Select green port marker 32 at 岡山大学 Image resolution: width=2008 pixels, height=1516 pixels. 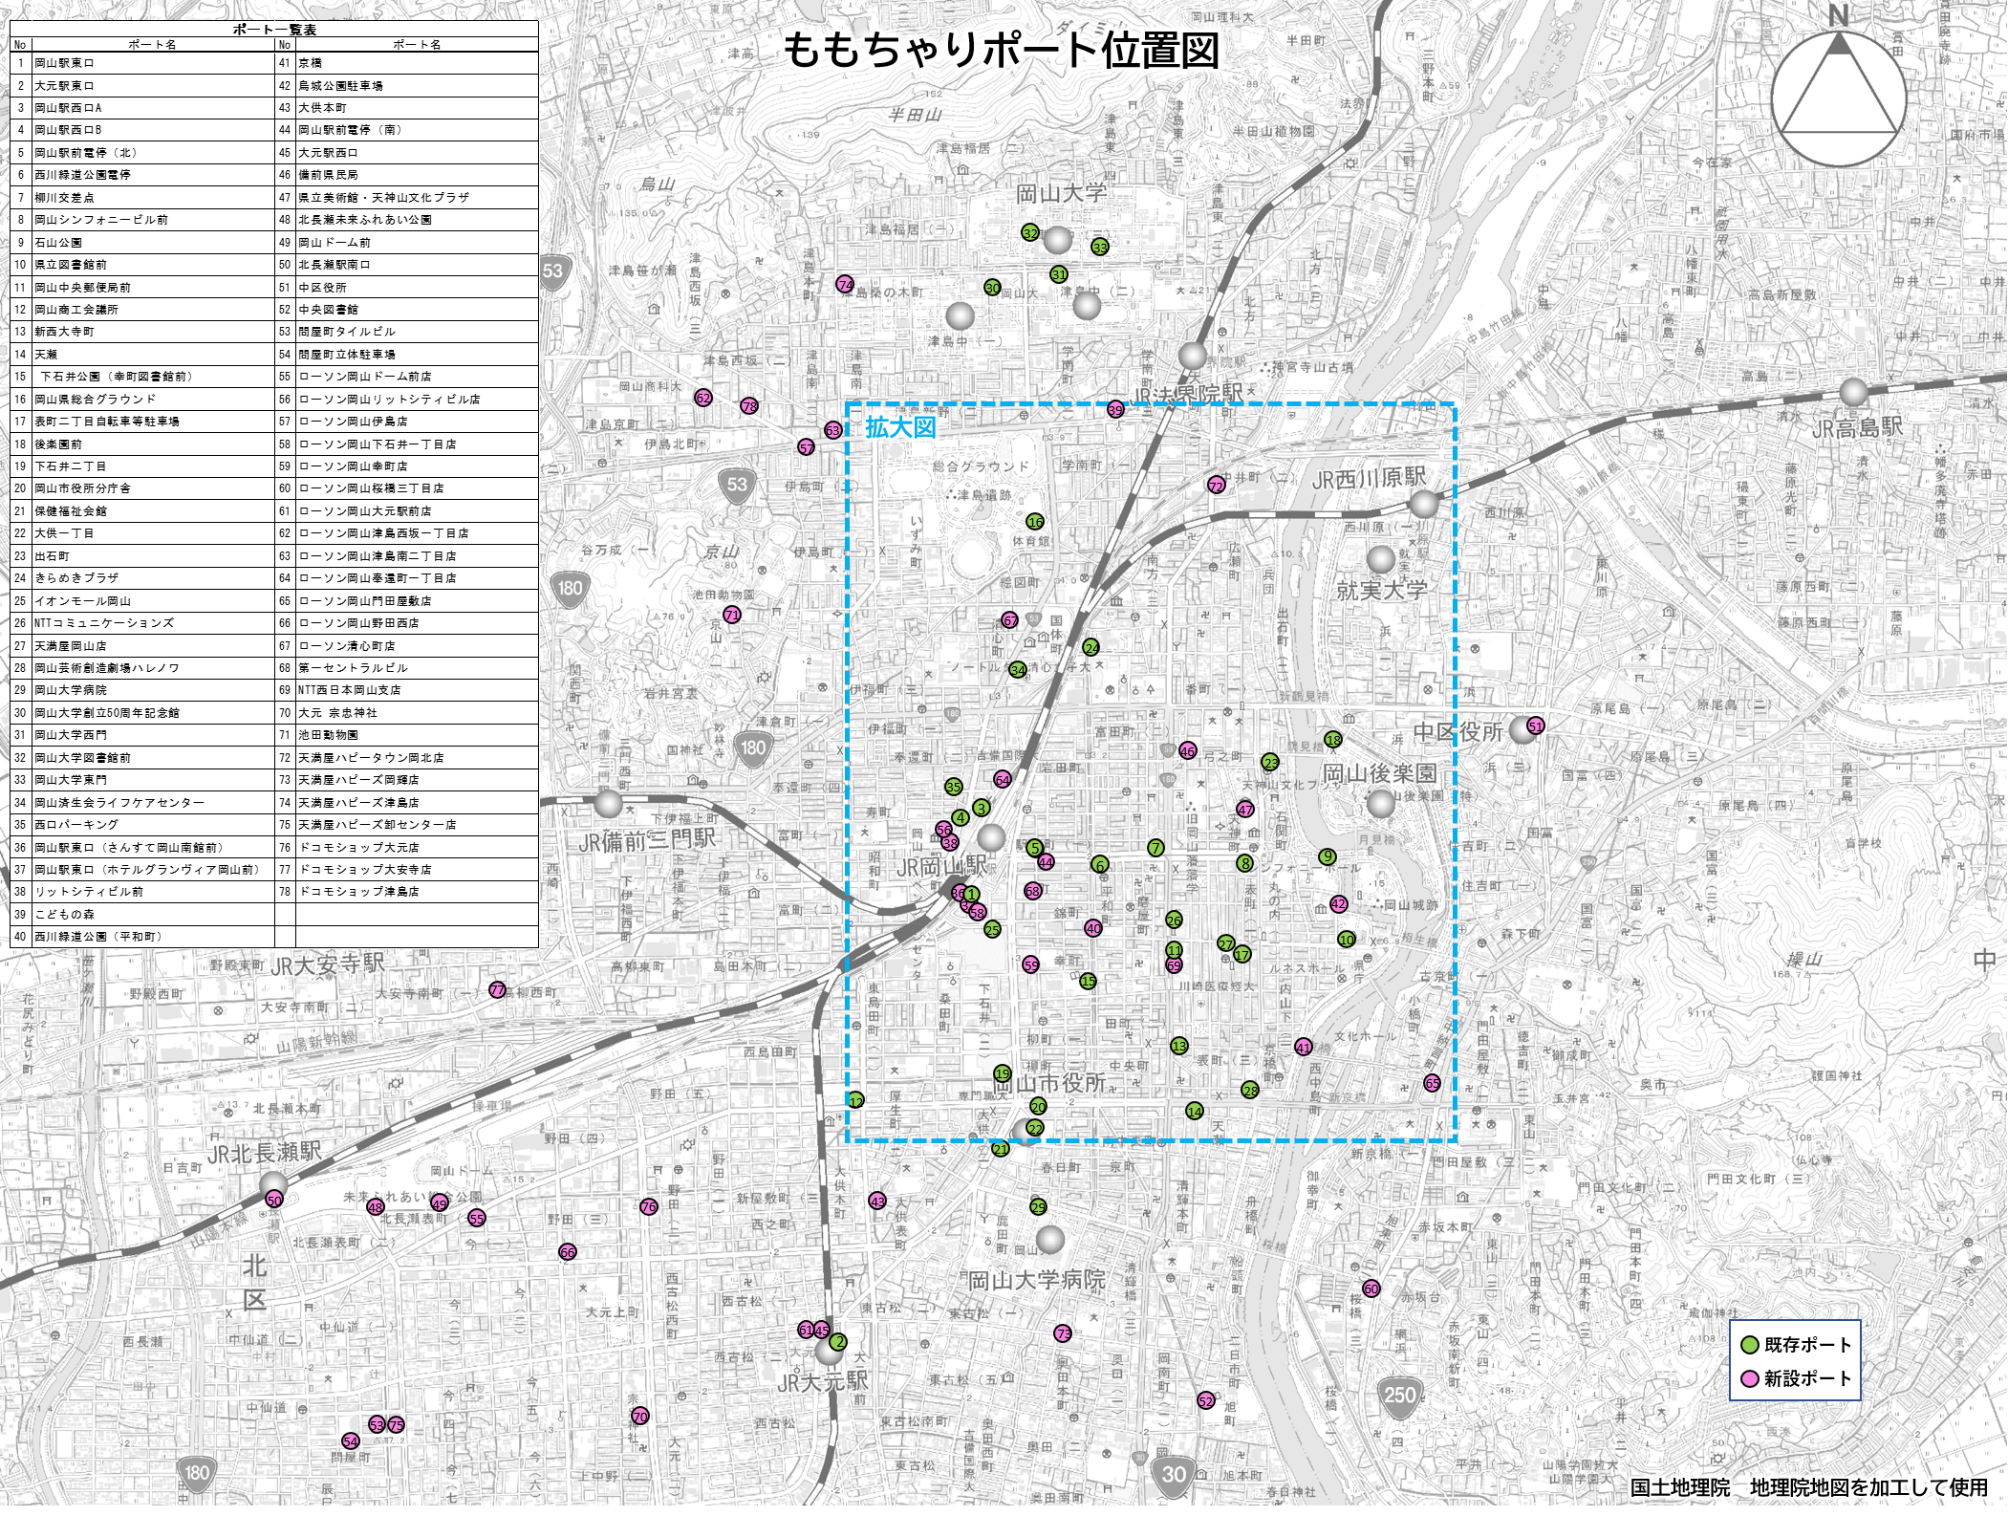(1029, 232)
